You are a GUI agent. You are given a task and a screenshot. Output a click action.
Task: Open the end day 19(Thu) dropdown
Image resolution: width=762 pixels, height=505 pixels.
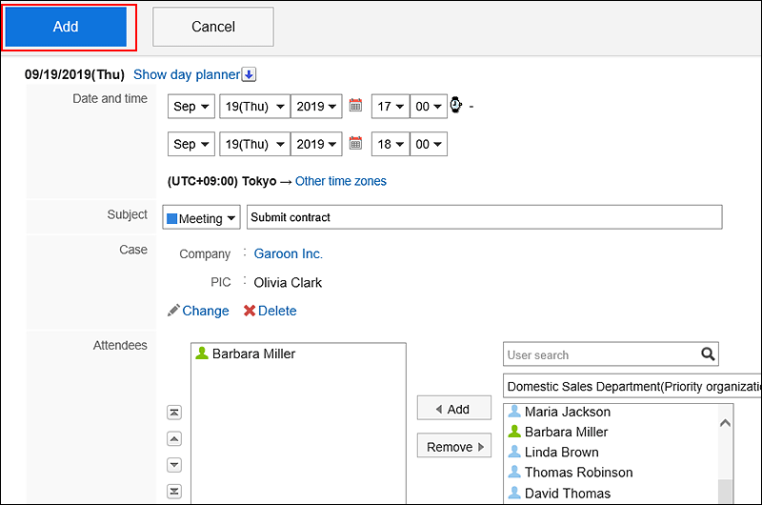coord(254,144)
